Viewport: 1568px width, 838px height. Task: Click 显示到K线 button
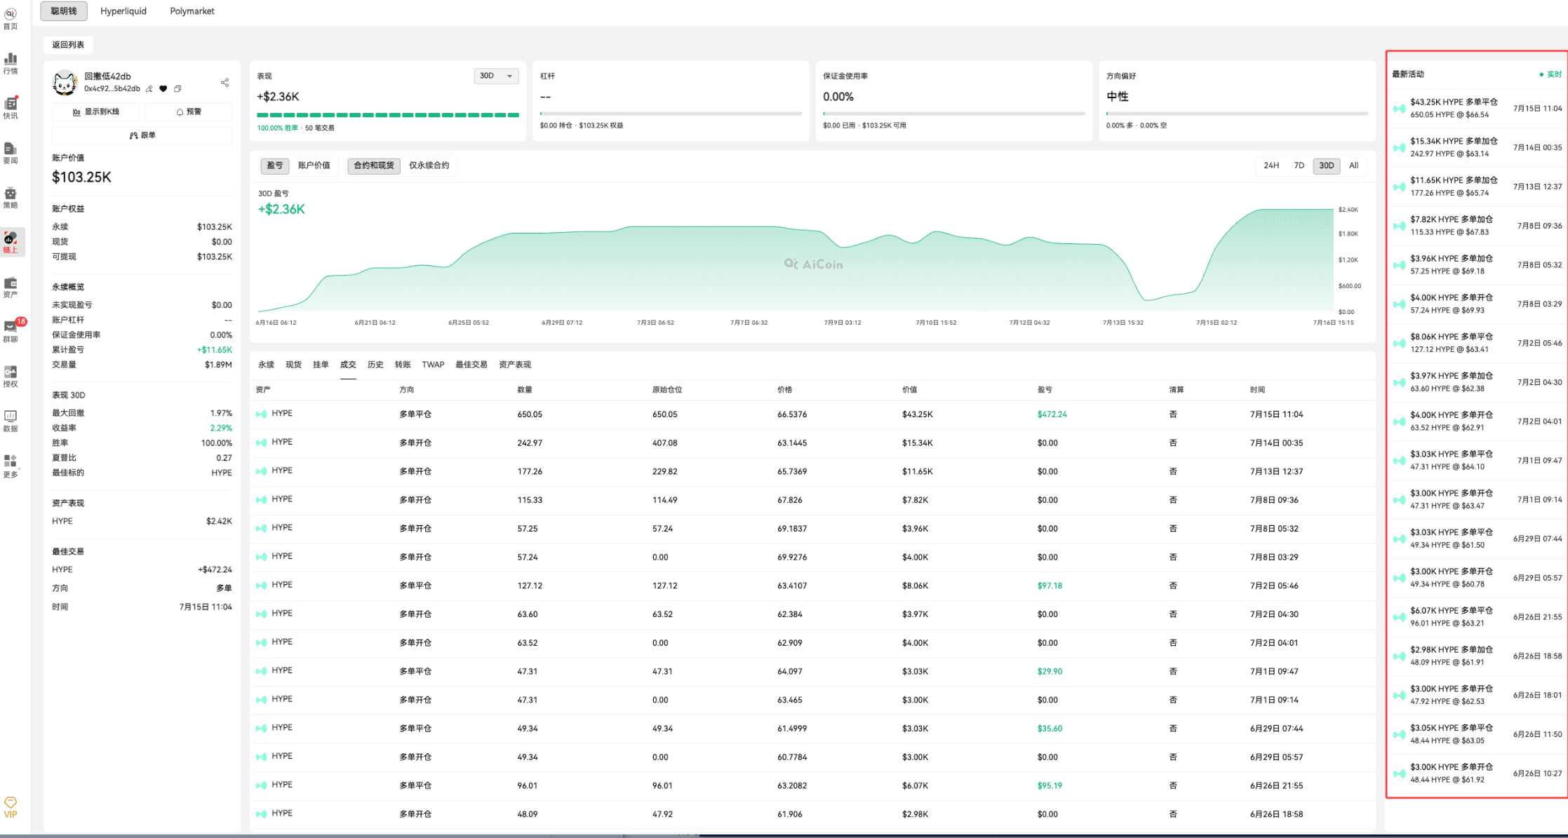[x=97, y=111]
